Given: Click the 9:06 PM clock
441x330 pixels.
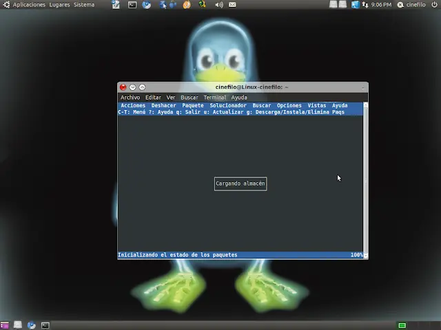Looking at the screenshot, I should tap(381, 5).
